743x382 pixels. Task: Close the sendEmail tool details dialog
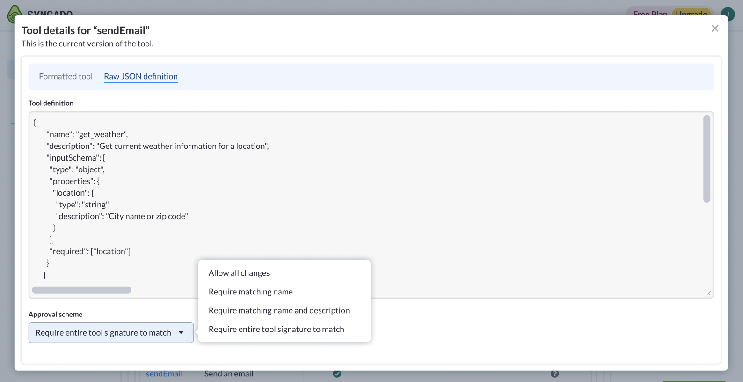pyautogui.click(x=714, y=29)
